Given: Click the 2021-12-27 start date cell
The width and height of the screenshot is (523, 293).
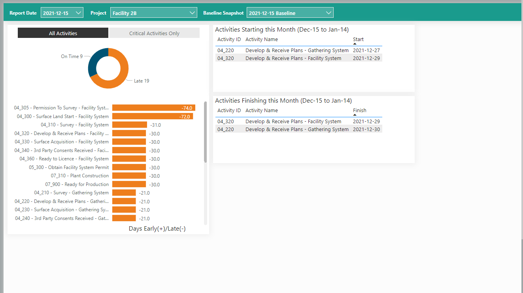Looking at the screenshot, I should 366,51.
